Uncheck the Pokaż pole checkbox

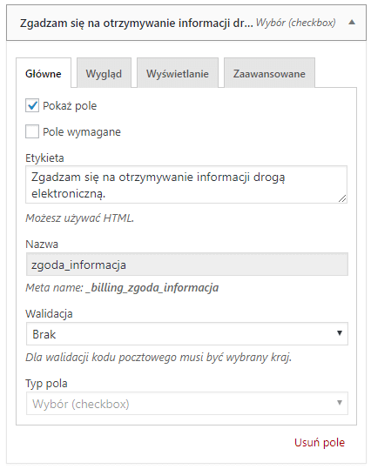32,105
